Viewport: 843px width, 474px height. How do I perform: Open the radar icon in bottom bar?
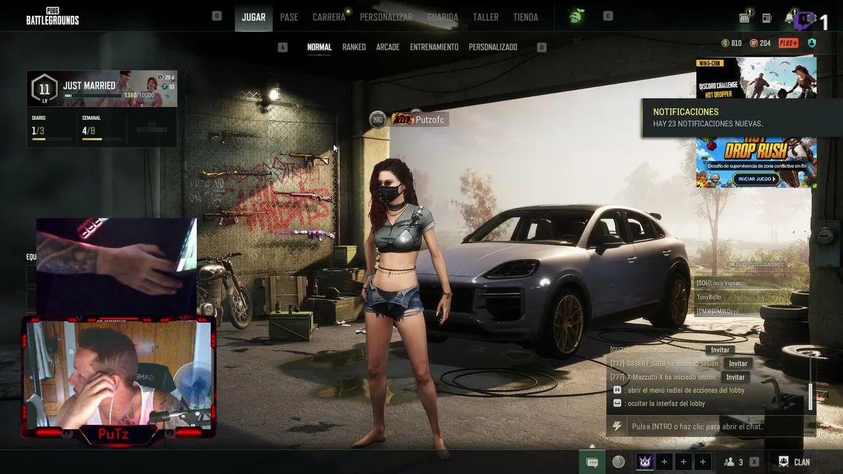click(x=618, y=462)
